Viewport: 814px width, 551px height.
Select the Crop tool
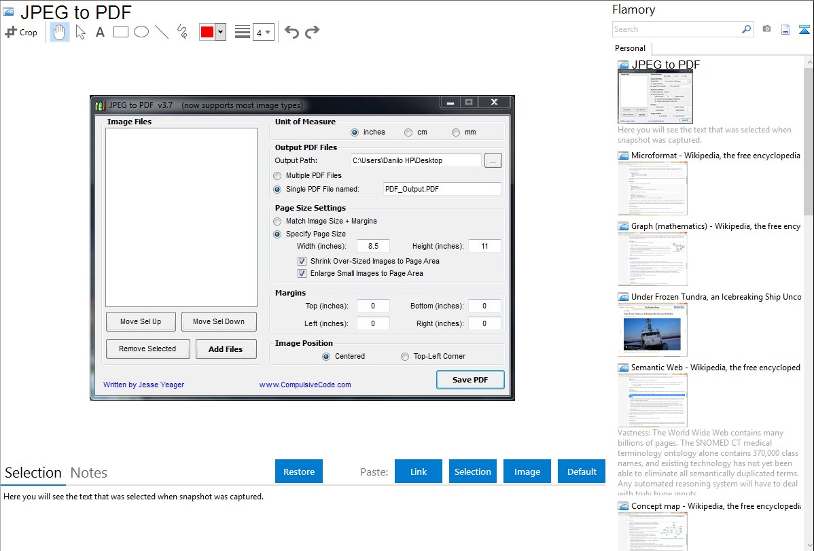(21, 32)
